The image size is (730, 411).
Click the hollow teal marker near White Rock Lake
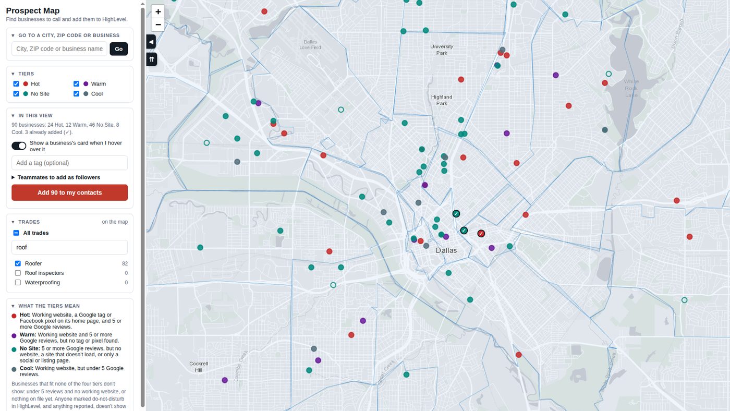tap(609, 74)
